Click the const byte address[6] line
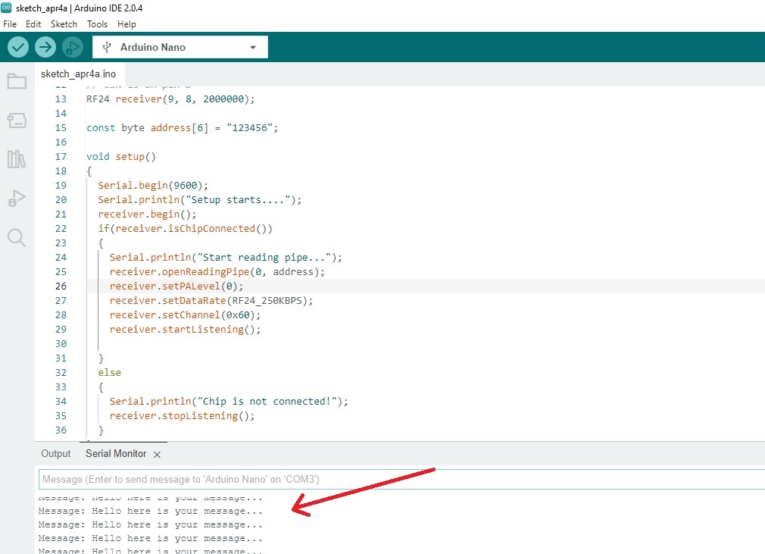Screen dimensions: 765x554 click(x=182, y=128)
